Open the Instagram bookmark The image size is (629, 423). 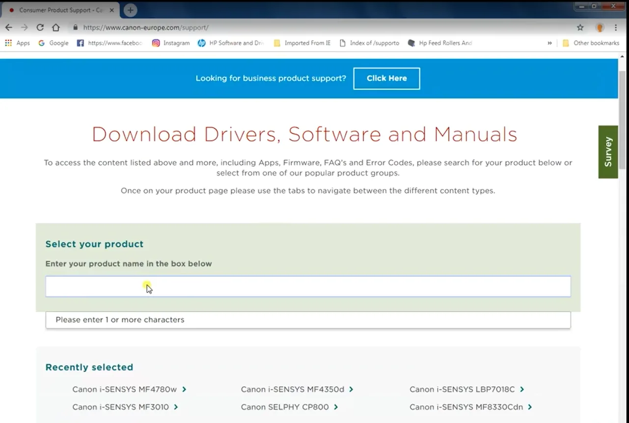pos(171,43)
